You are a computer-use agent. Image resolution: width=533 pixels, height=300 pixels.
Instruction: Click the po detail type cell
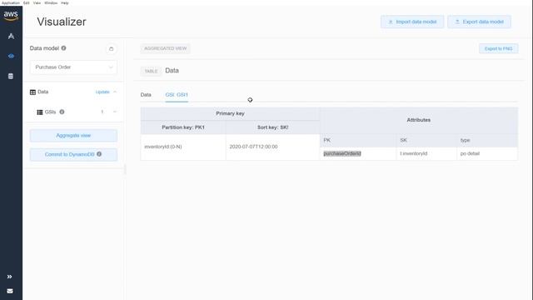(487, 153)
